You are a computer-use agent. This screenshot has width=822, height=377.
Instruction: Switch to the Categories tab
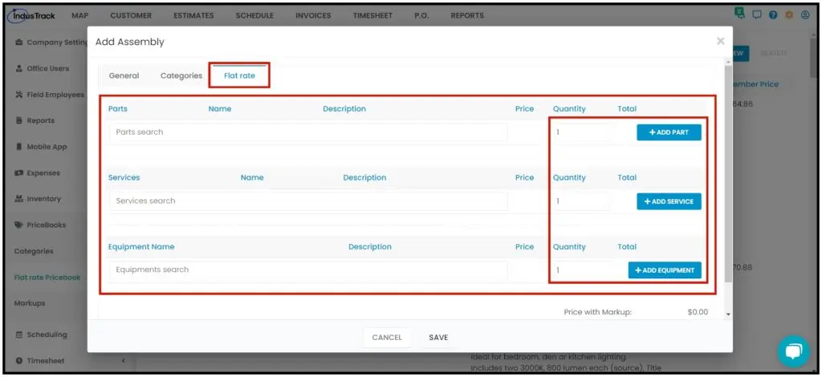181,75
